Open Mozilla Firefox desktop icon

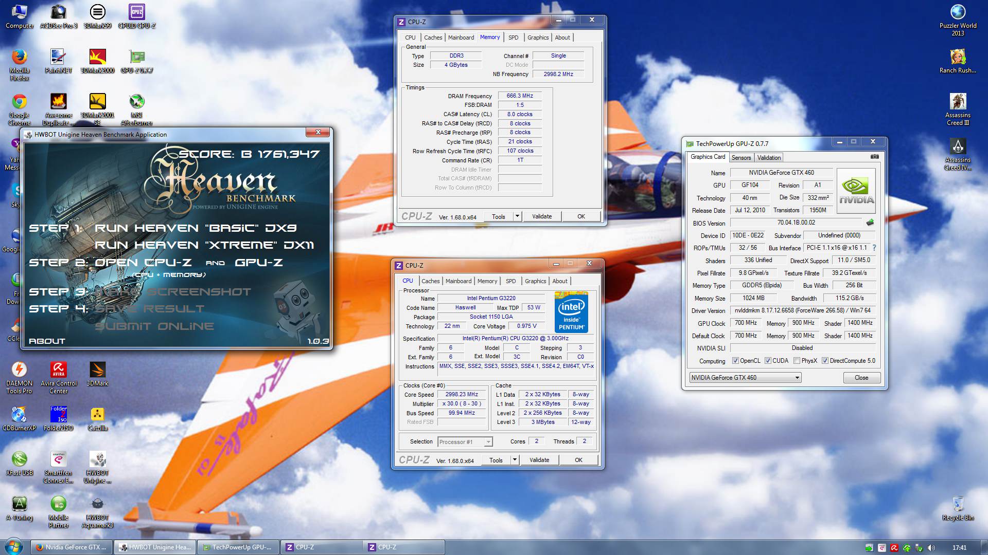(x=19, y=65)
